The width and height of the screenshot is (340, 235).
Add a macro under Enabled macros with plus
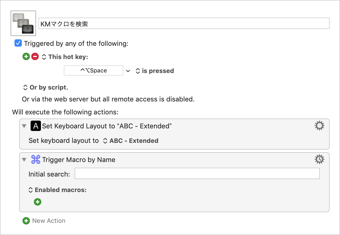point(38,202)
